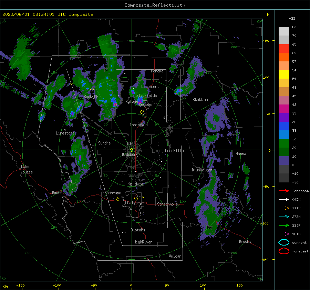
Task: Select the 65 dBZ red color swatch
Action: [284, 48]
